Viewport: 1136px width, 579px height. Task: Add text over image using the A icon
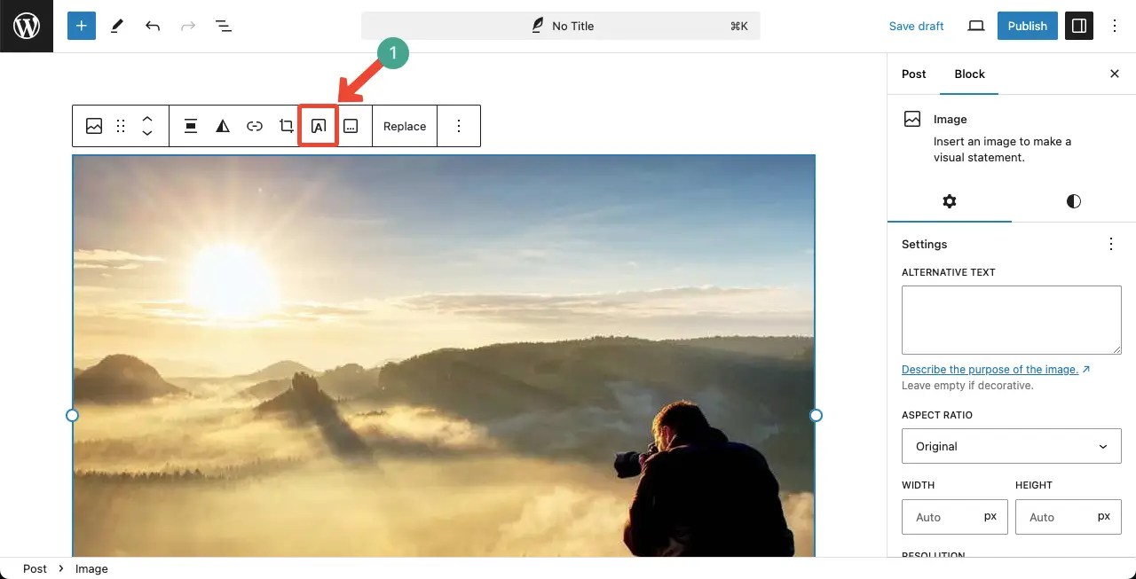tap(319, 125)
